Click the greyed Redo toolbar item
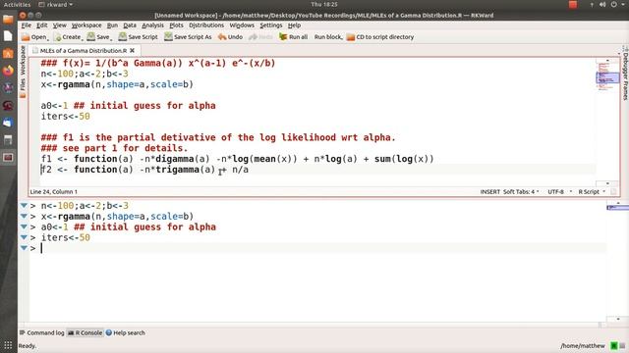 pos(260,37)
